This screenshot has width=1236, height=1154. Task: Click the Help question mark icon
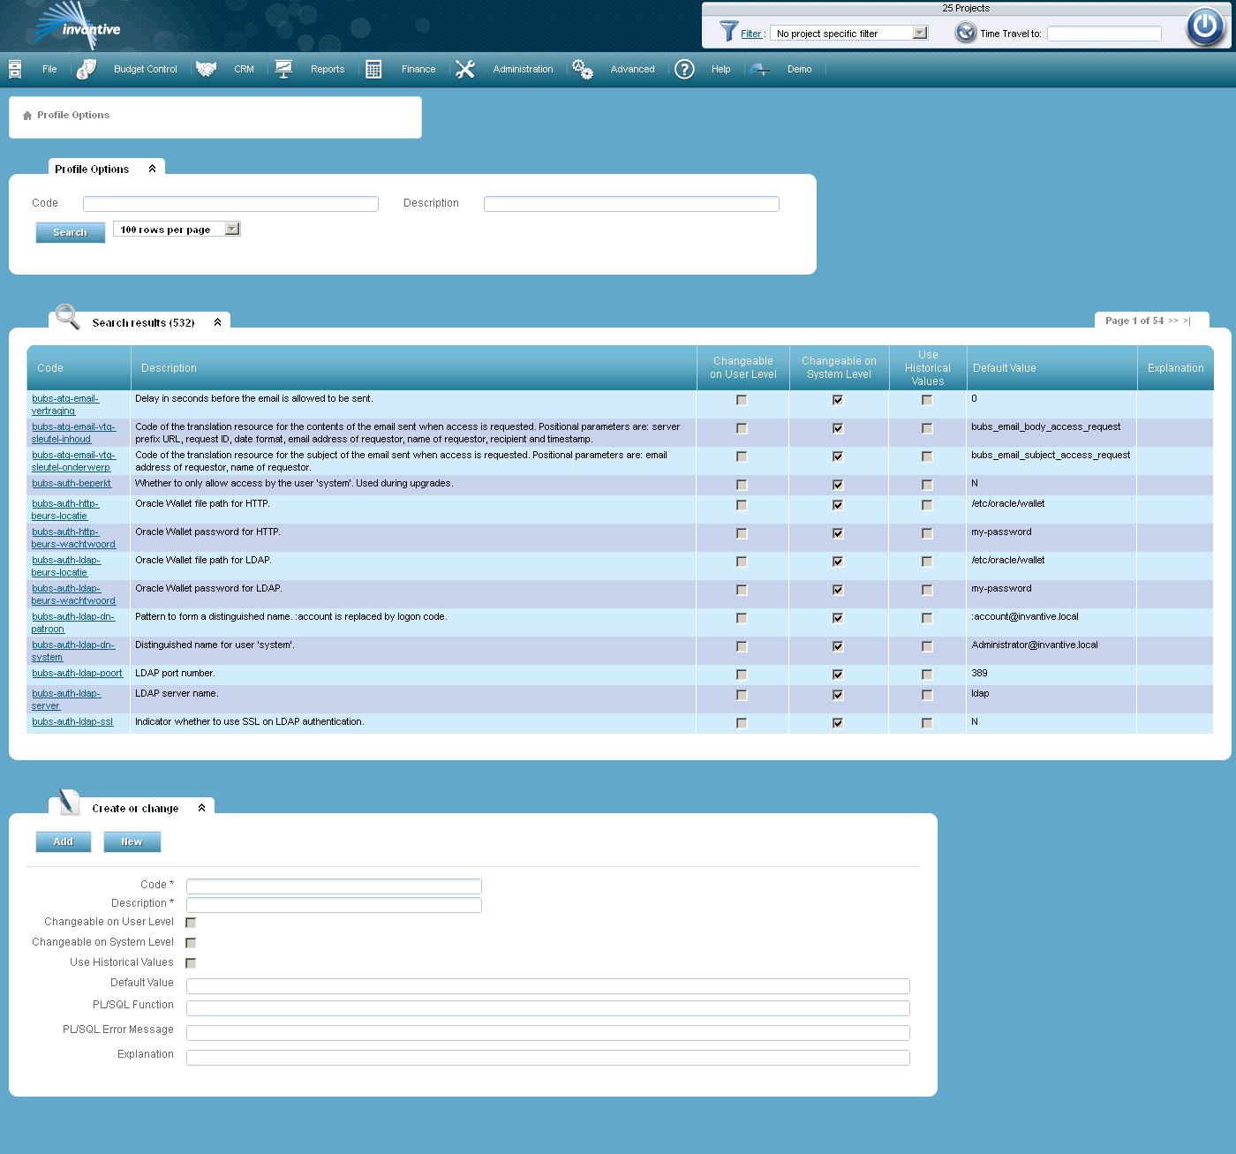(x=684, y=69)
